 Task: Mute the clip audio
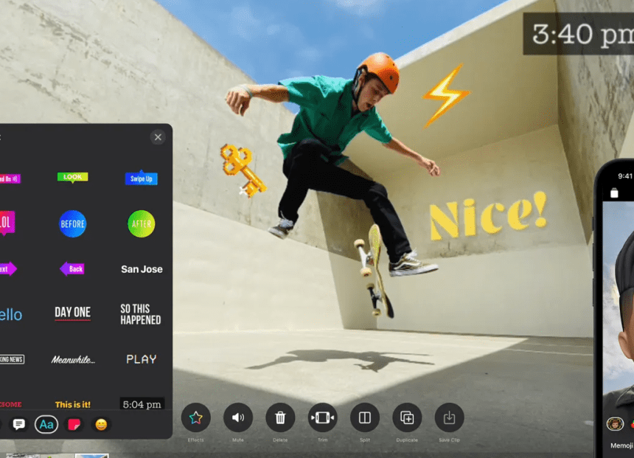pyautogui.click(x=237, y=417)
